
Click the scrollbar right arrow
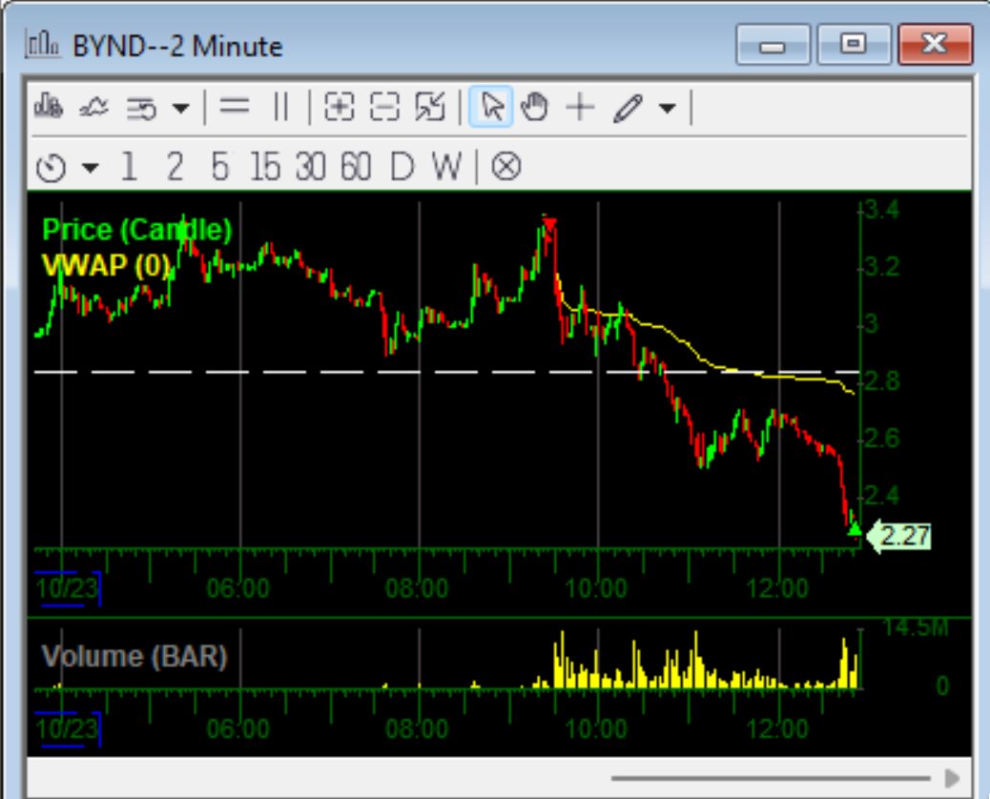952,778
